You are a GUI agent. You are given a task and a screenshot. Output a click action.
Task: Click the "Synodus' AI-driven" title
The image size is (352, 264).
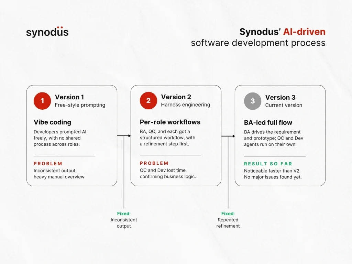(283, 32)
